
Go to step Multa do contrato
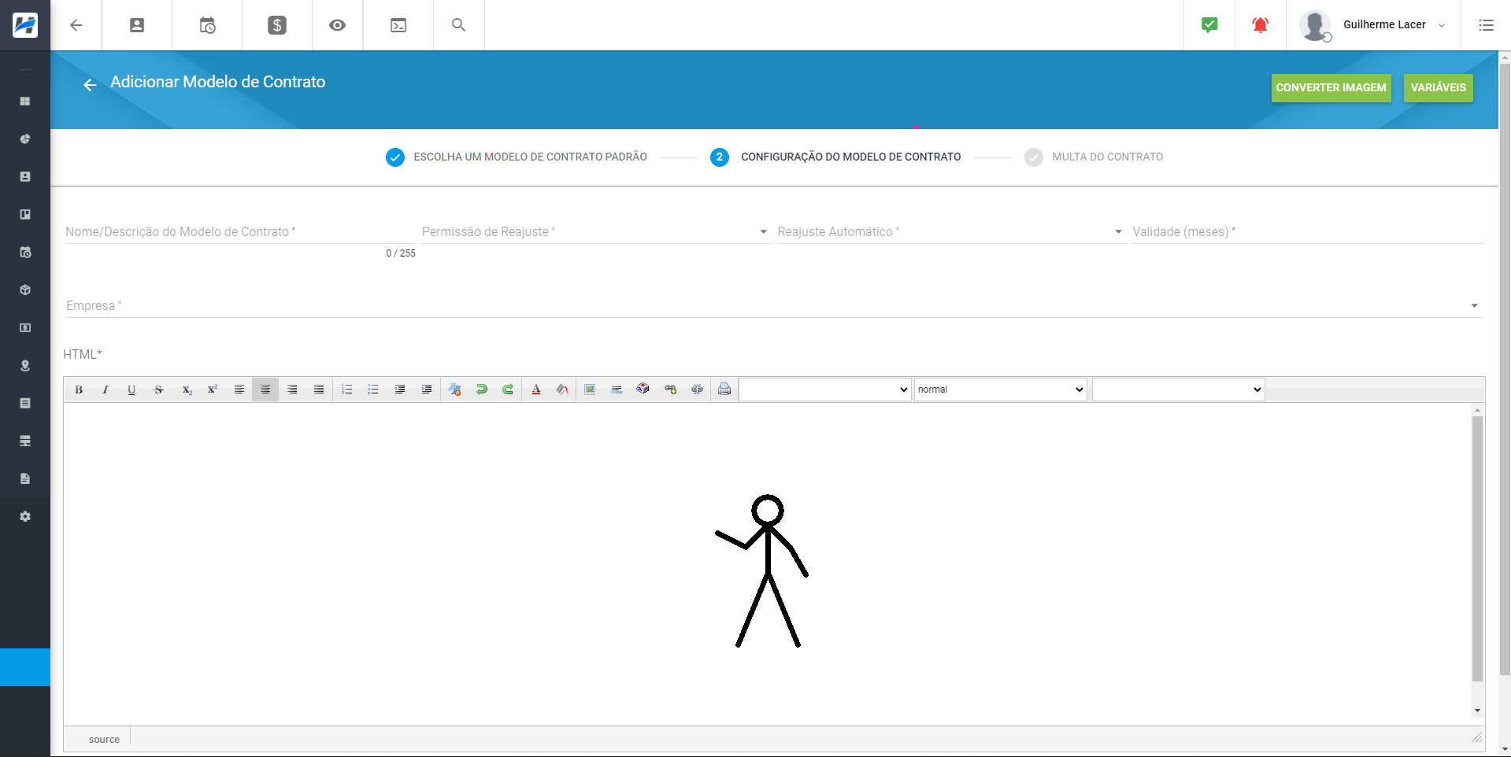(1094, 157)
